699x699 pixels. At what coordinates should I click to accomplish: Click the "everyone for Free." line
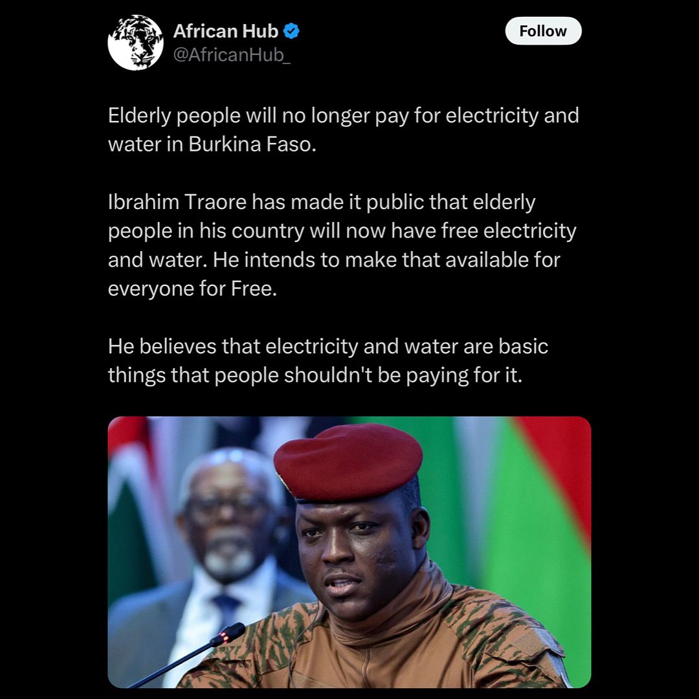[193, 289]
